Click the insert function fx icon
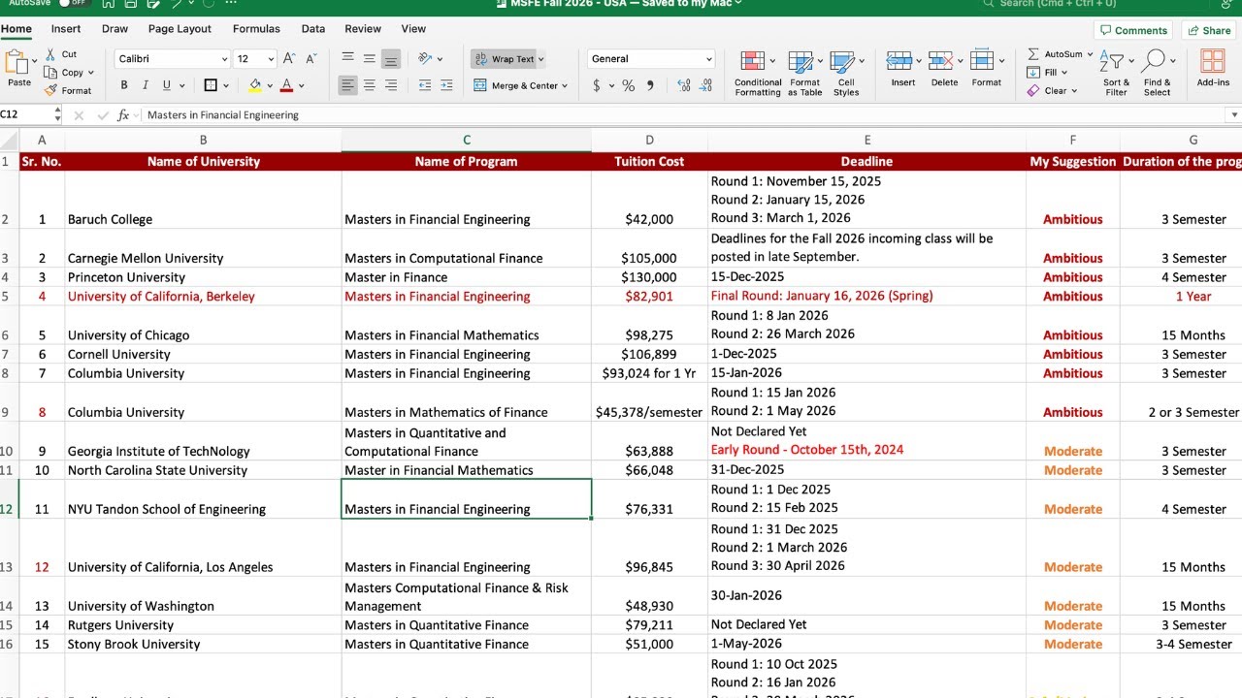 [123, 115]
